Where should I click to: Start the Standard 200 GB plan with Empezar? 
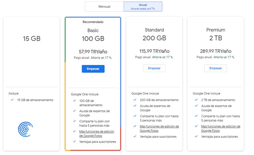coord(154,68)
